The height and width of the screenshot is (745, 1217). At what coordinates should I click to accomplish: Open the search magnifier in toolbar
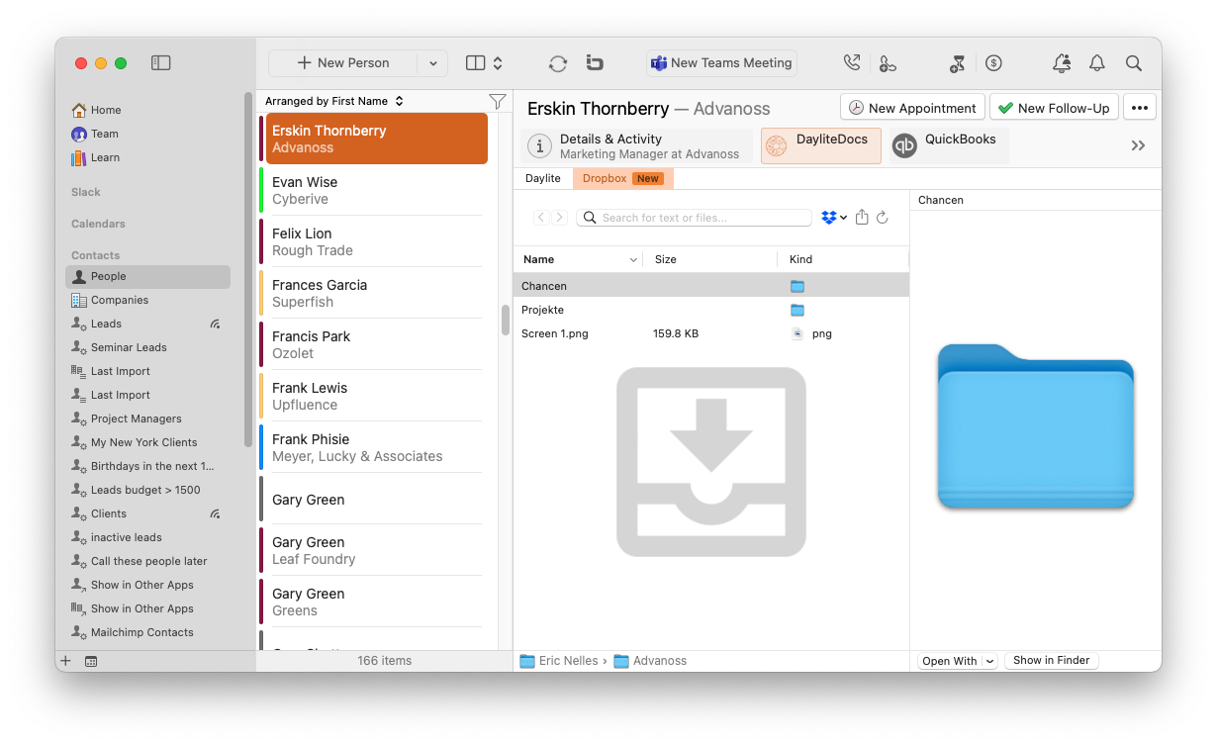pos(1134,63)
